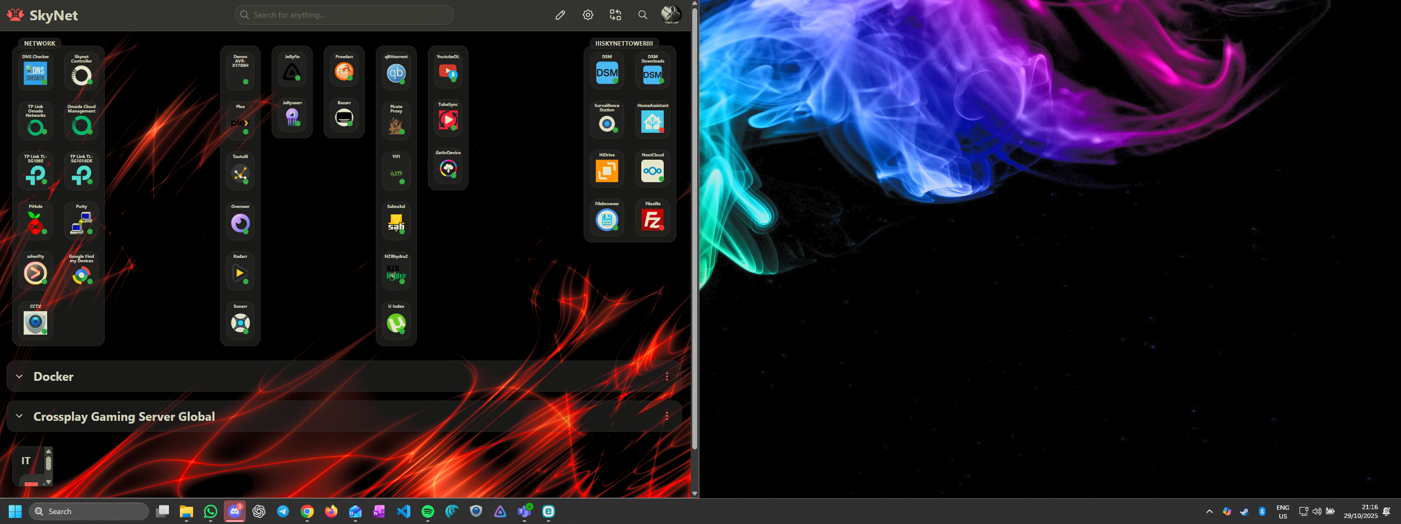Open TP Link Omada Networks

pyautogui.click(x=36, y=121)
